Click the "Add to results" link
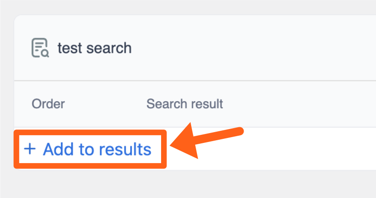Screen dimensions: 376x198 tap(97, 149)
